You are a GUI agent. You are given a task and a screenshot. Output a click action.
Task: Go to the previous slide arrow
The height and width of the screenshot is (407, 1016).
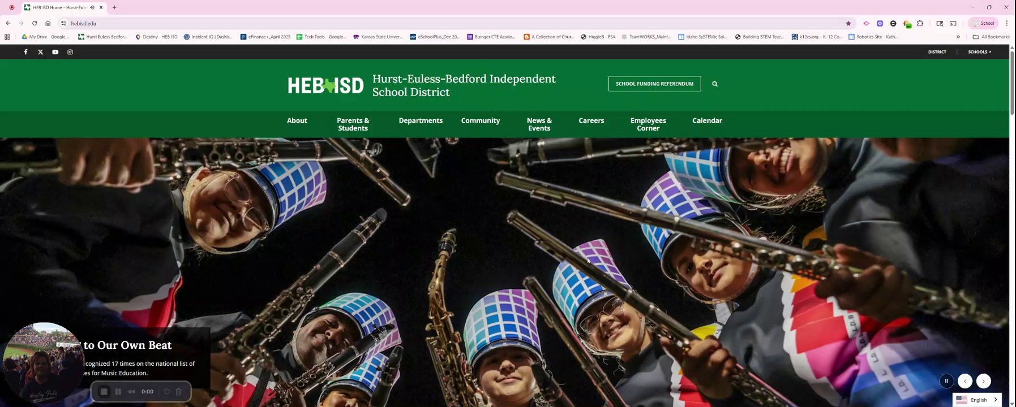tap(965, 381)
